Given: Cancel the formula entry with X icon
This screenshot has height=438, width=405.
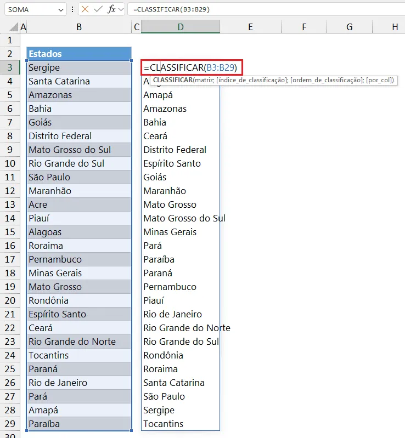Looking at the screenshot, I should click(x=85, y=9).
